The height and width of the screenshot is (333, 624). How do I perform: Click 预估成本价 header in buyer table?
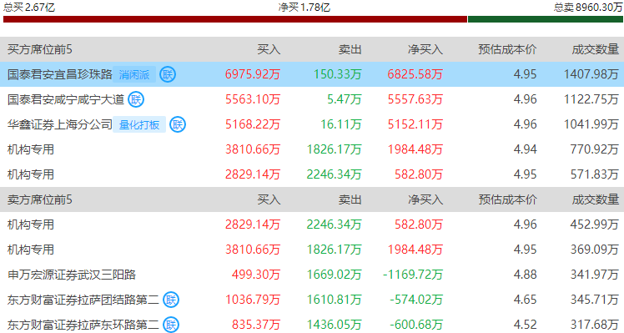coord(507,49)
